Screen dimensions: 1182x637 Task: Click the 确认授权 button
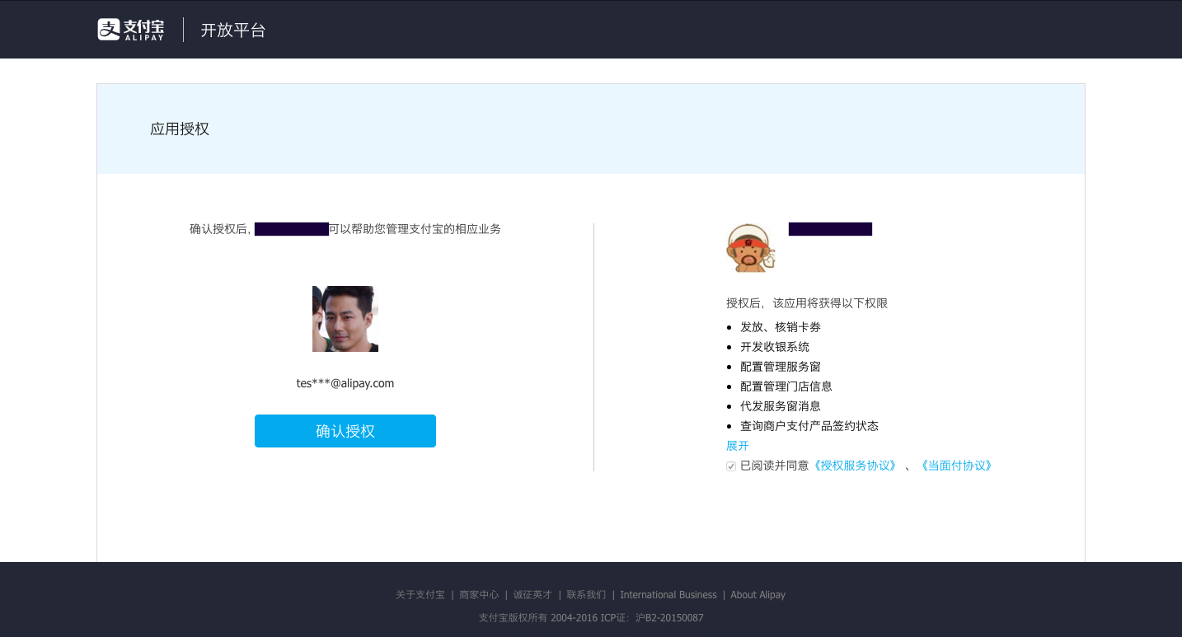[345, 431]
